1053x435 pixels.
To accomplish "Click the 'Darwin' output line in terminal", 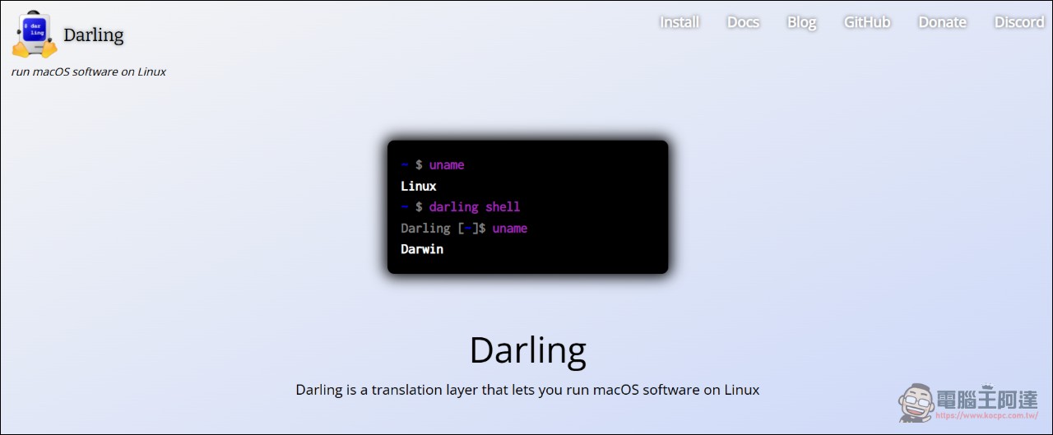I will (422, 249).
